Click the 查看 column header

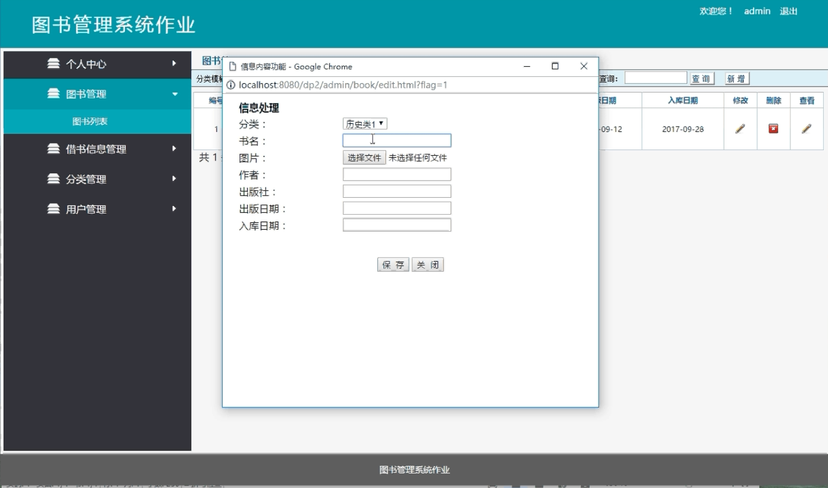point(806,101)
